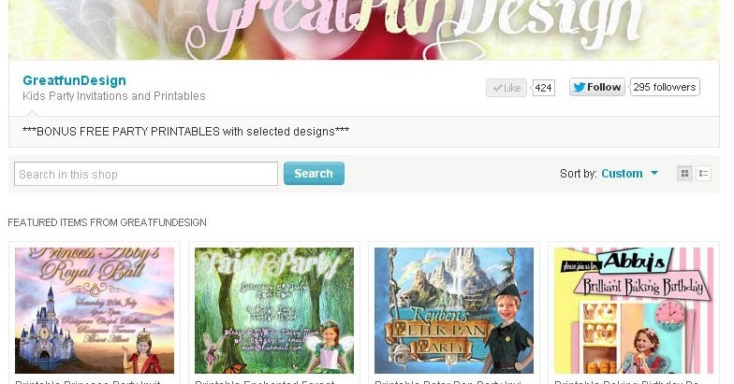Click the GreatFunDesign banner image
The width and height of the screenshot is (734, 384).
(x=363, y=30)
